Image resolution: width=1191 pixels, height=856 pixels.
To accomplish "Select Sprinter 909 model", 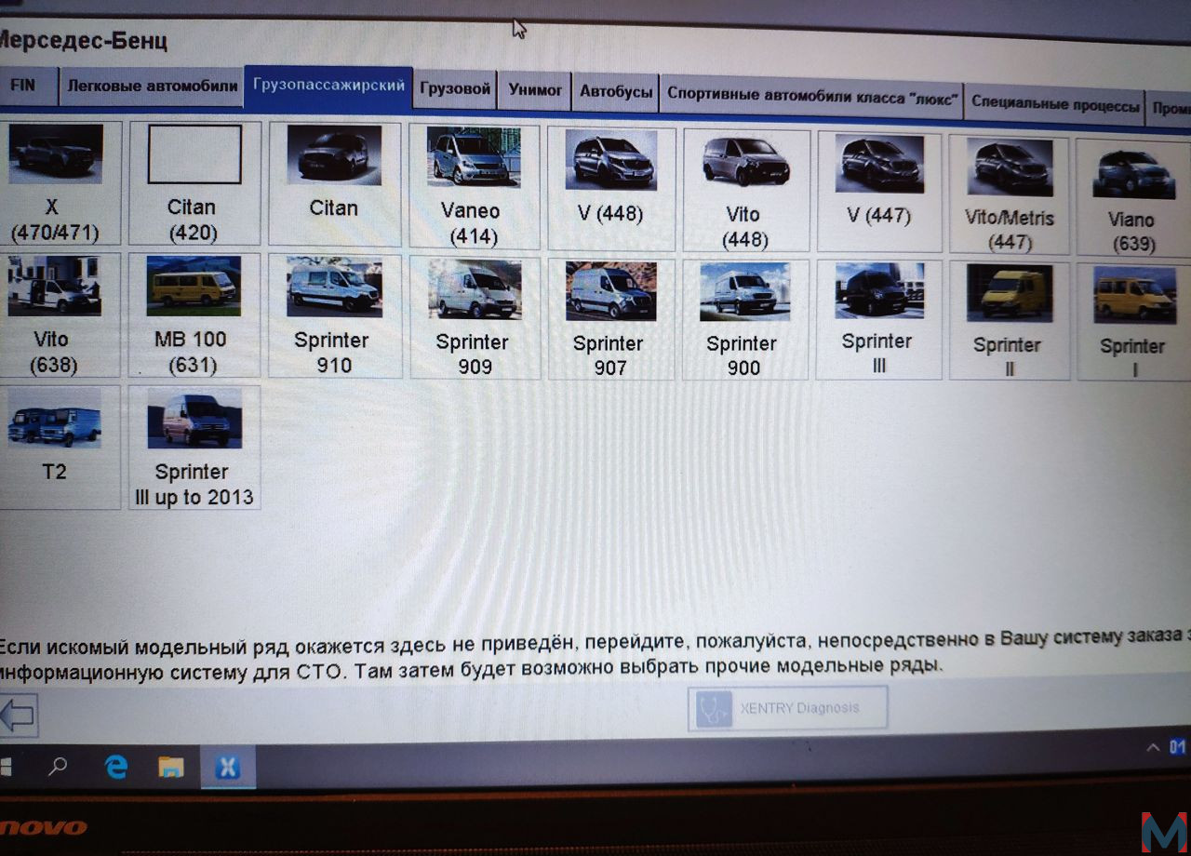I will [475, 317].
